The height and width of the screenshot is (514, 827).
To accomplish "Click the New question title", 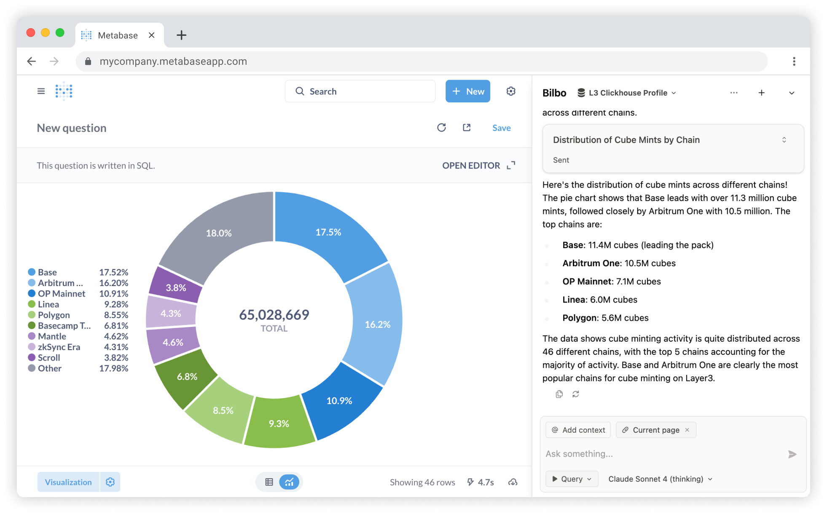I will (72, 128).
